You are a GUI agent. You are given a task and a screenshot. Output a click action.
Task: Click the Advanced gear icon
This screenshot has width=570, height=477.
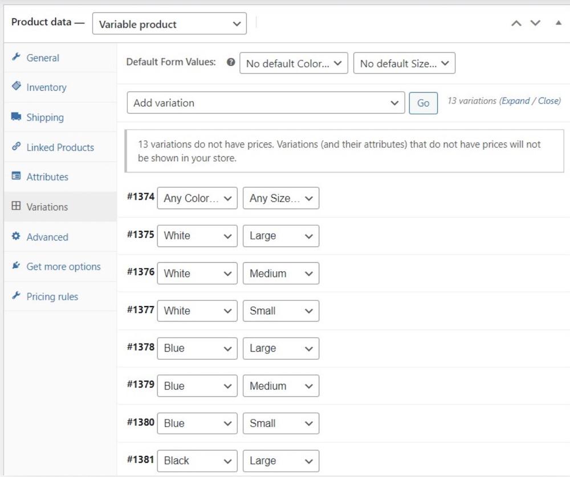click(16, 236)
